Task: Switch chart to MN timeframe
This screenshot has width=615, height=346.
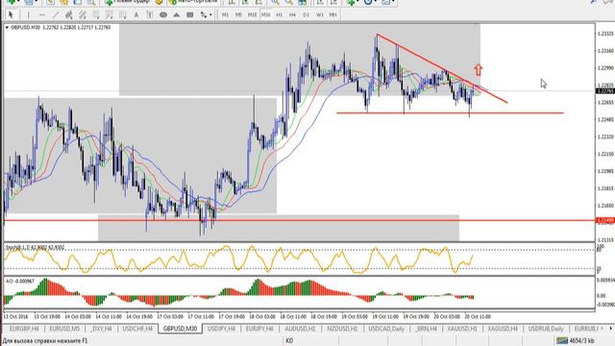Action: pyautogui.click(x=333, y=15)
